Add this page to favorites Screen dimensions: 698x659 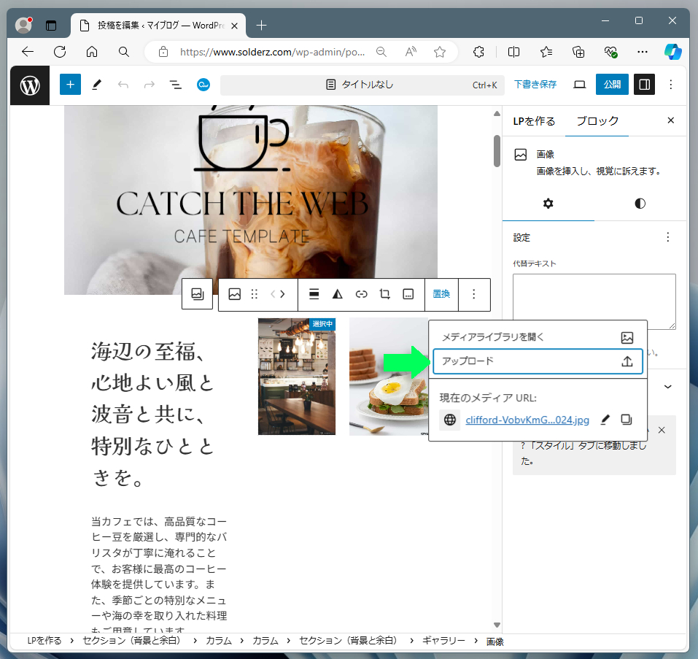(x=440, y=52)
